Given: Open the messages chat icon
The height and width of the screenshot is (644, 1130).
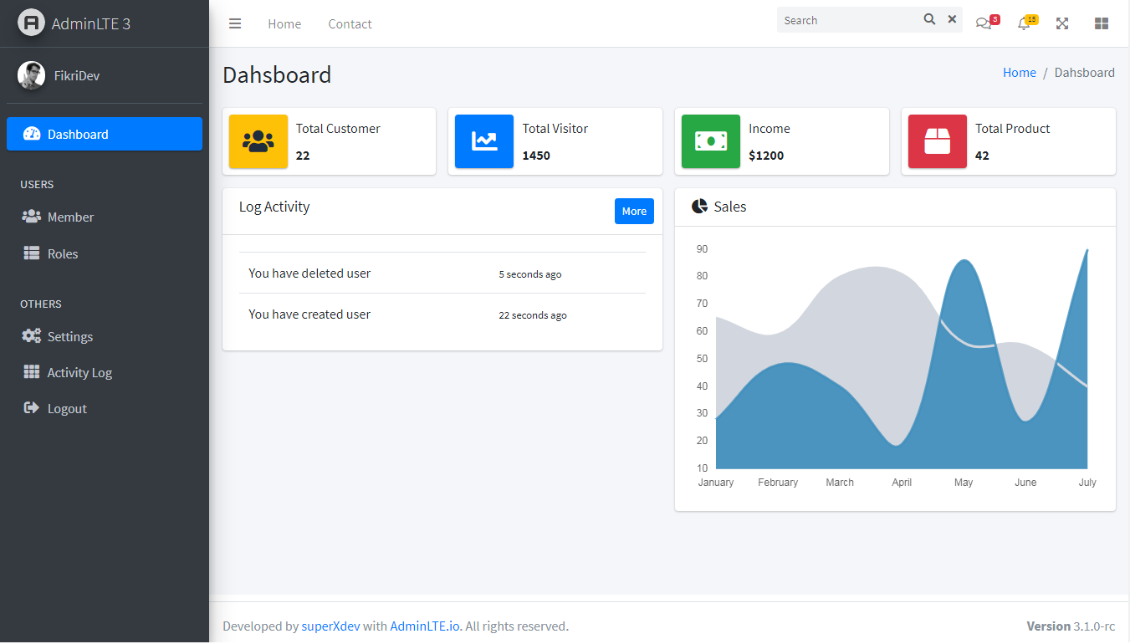Looking at the screenshot, I should tap(984, 23).
